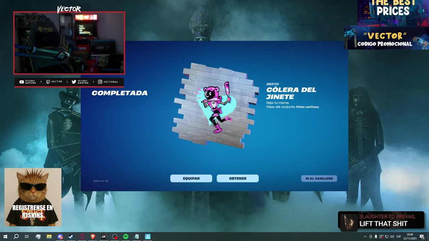Open the clock showing 20:48
429x241 pixels.
410,237
